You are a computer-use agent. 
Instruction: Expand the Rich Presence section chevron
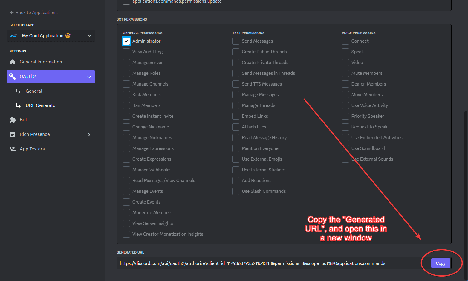pos(89,135)
